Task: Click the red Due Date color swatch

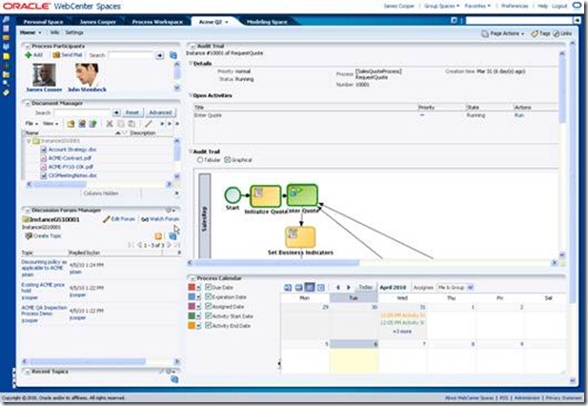Action: coord(192,288)
